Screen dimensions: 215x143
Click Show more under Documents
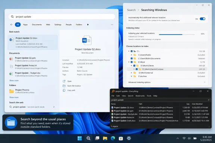tap(14, 80)
